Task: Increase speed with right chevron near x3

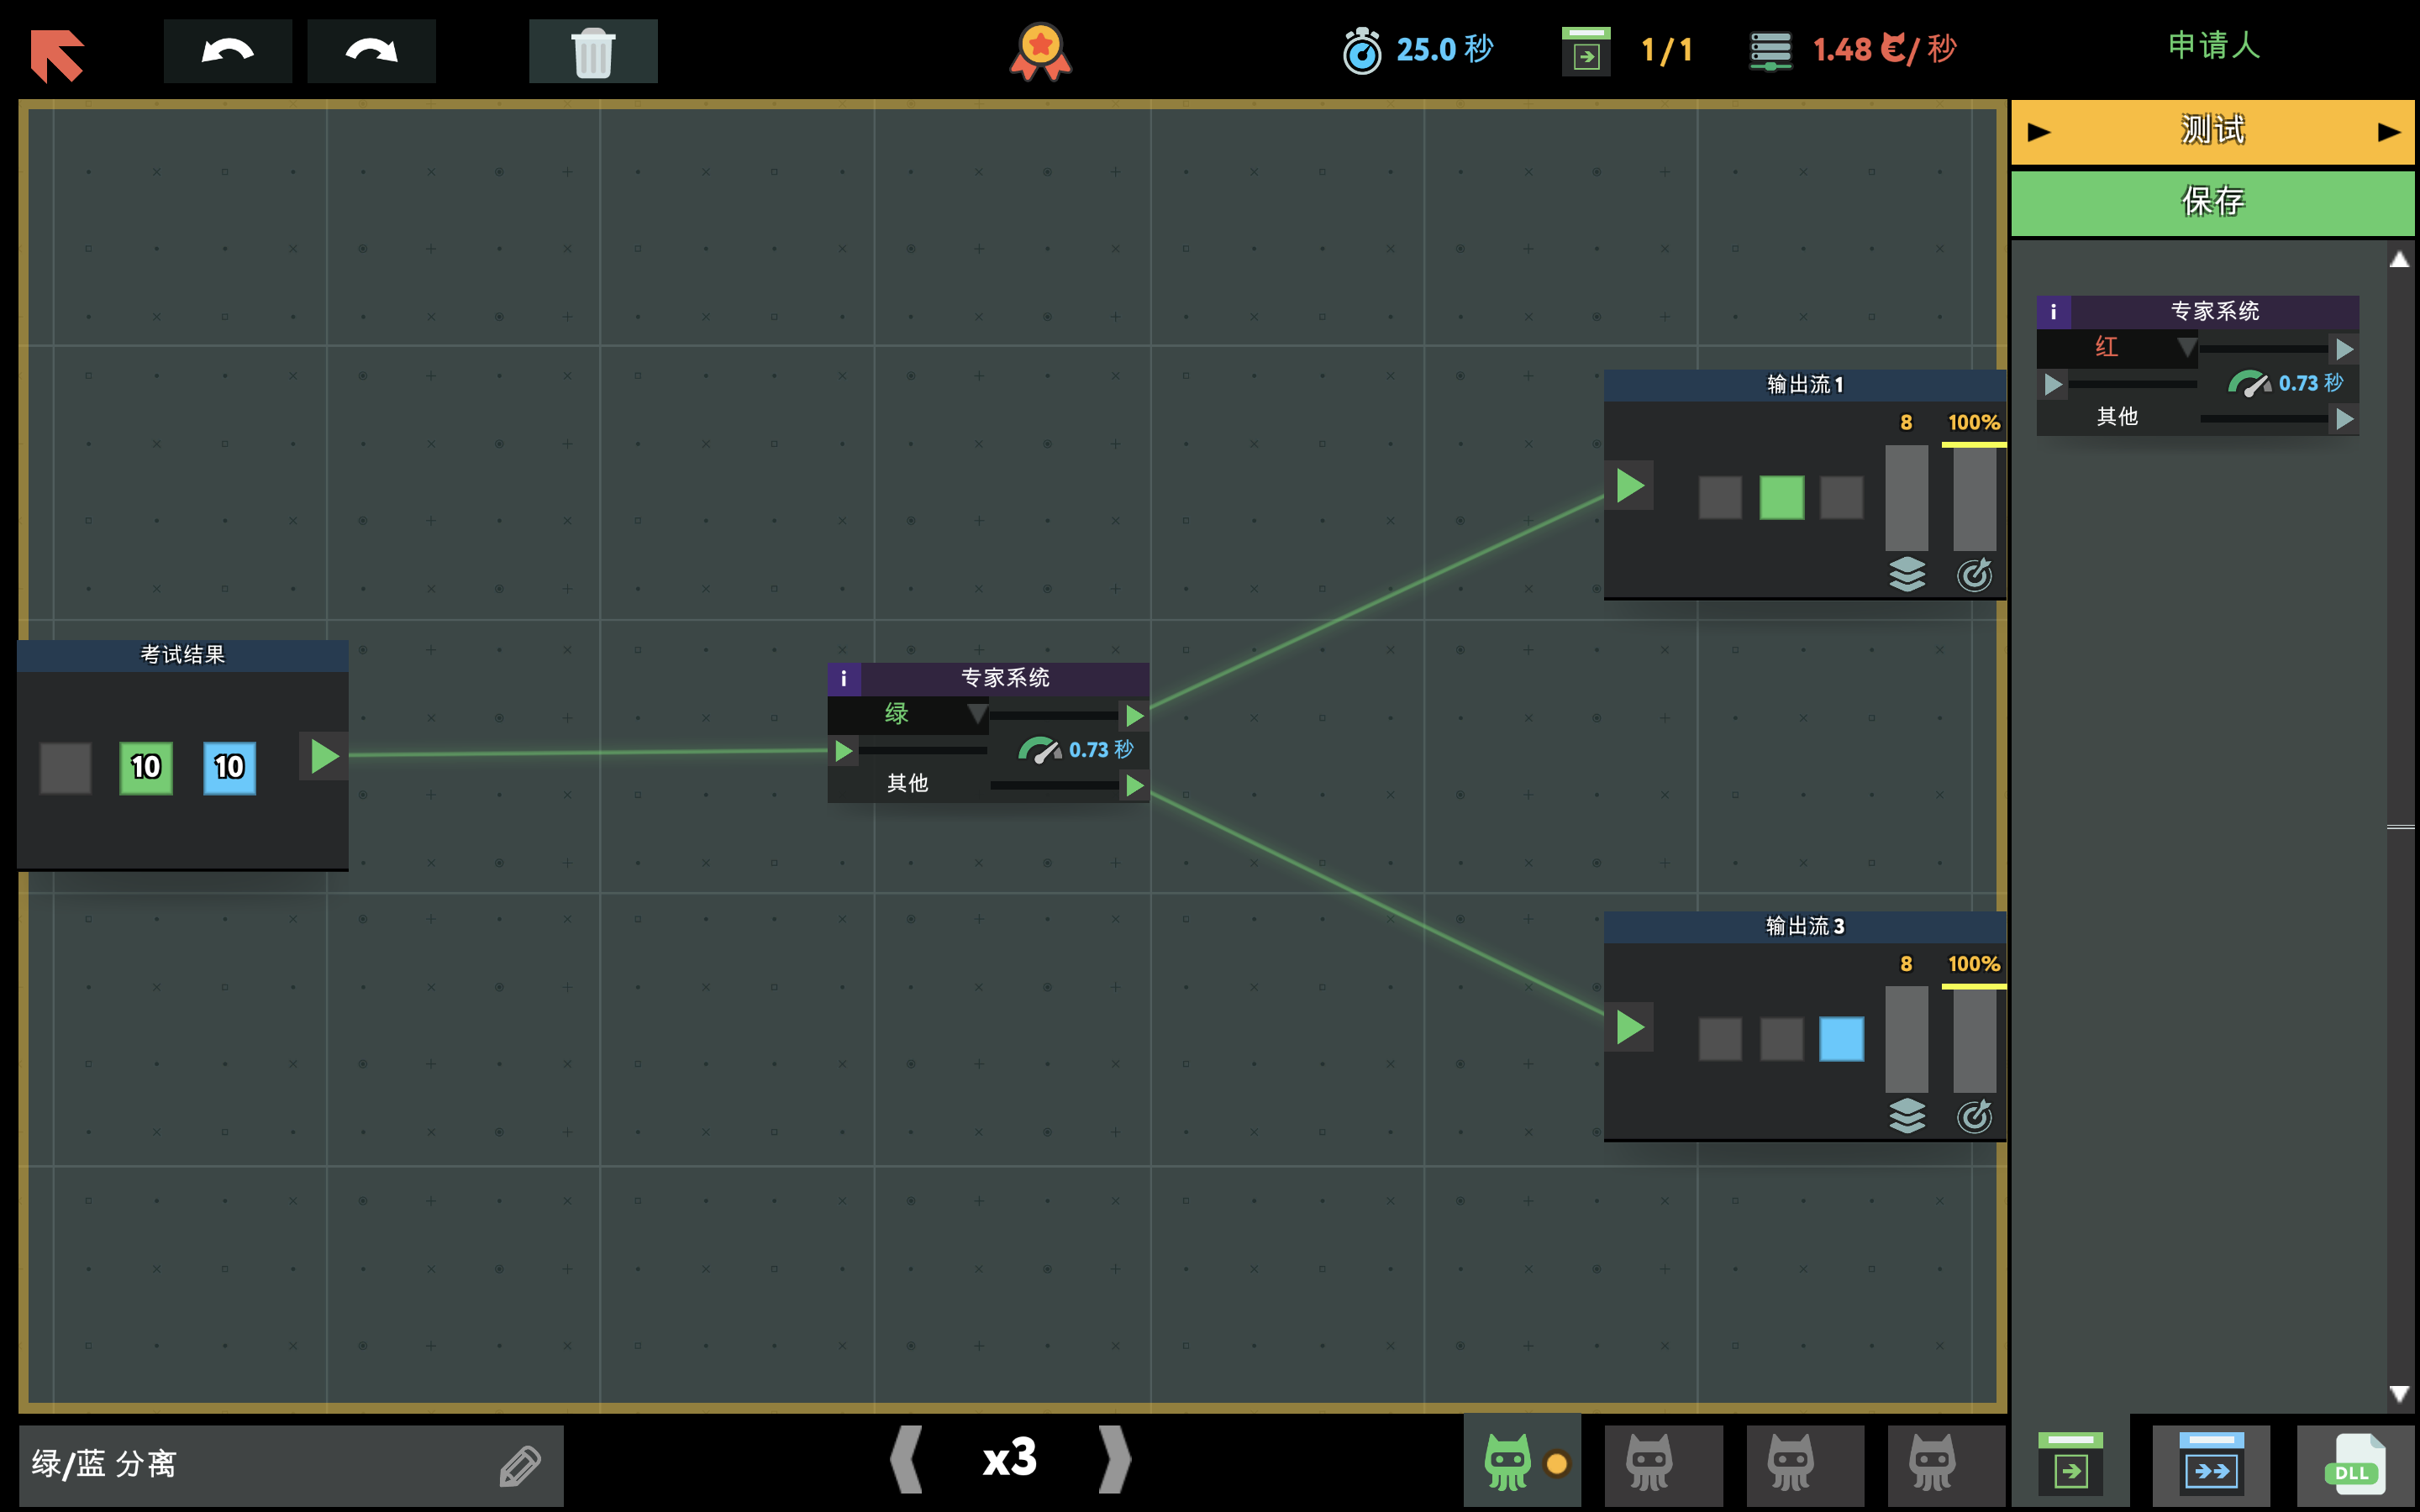Action: point(1114,1459)
